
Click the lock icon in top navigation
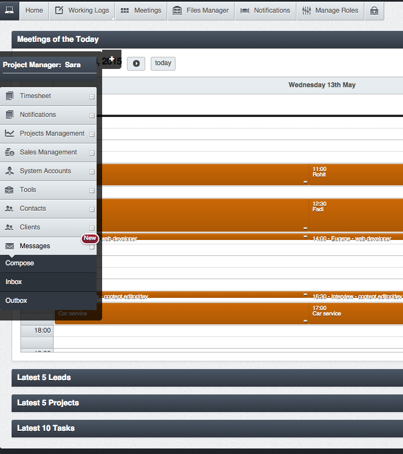(x=374, y=10)
